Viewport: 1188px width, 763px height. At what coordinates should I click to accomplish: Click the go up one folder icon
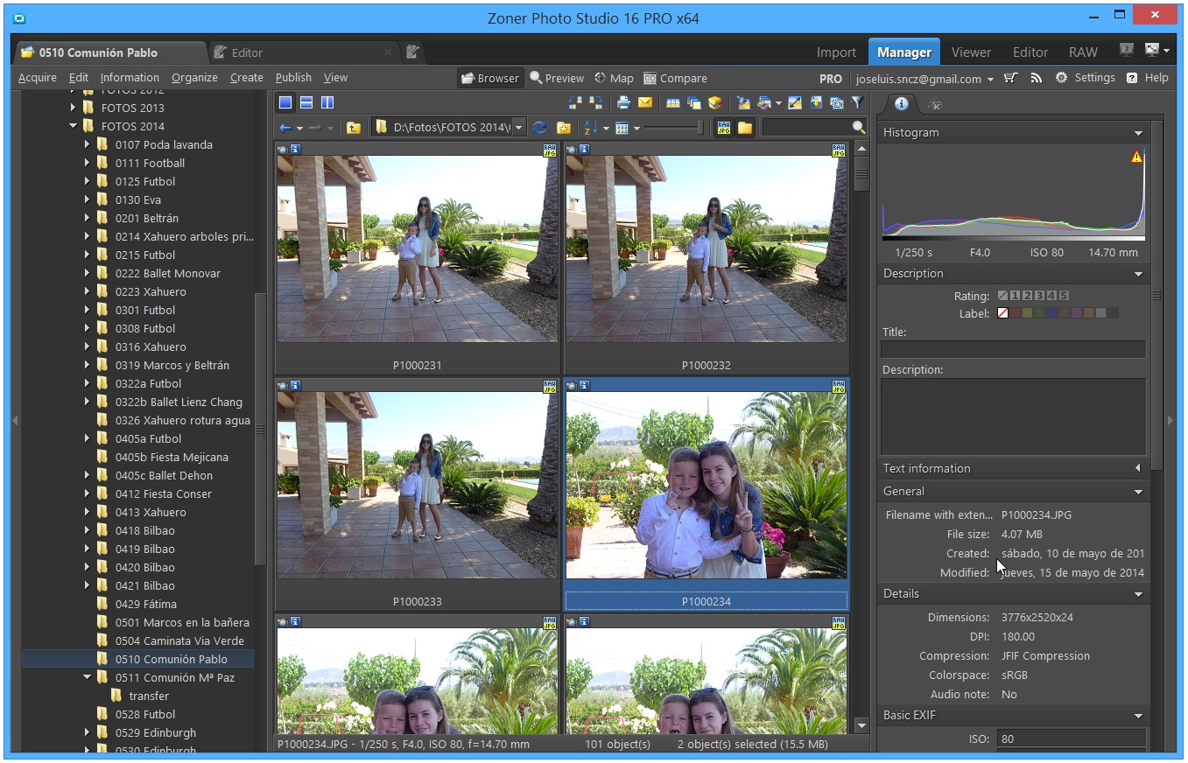pyautogui.click(x=353, y=128)
